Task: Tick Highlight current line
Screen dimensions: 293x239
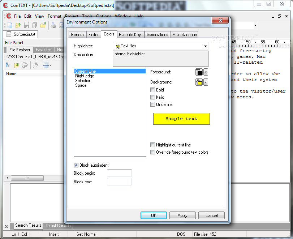Action: 153,145
